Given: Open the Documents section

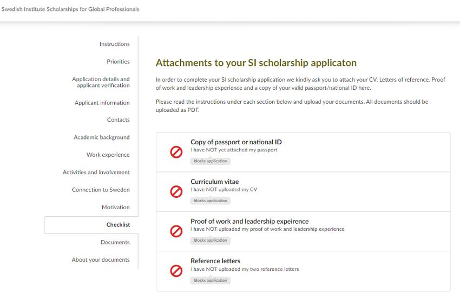Looking at the screenshot, I should click(115, 242).
